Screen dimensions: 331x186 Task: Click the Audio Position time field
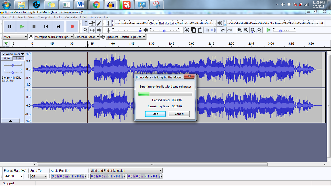tap(69, 176)
